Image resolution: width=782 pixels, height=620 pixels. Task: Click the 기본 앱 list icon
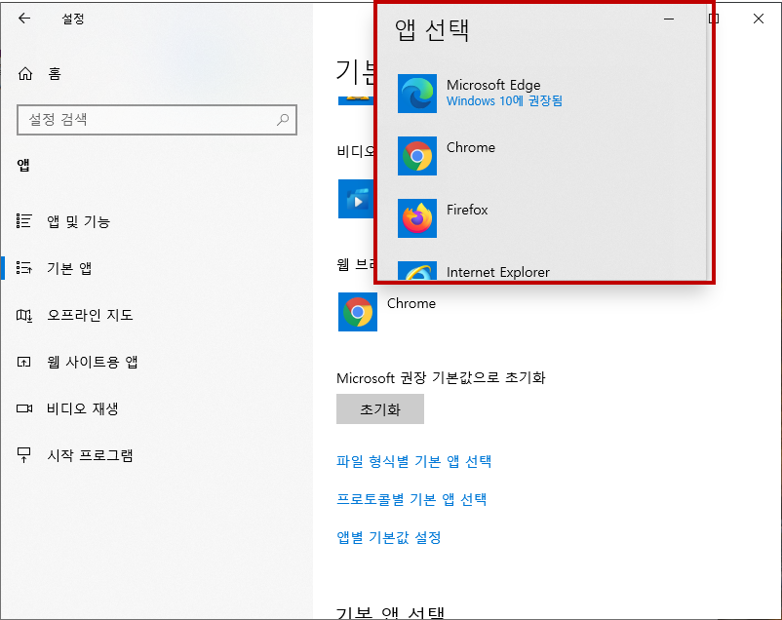point(24,268)
